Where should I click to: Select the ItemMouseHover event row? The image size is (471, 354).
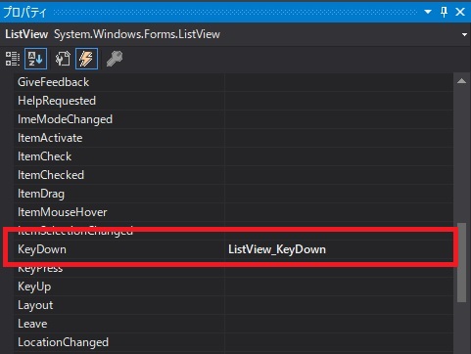pyautogui.click(x=233, y=212)
